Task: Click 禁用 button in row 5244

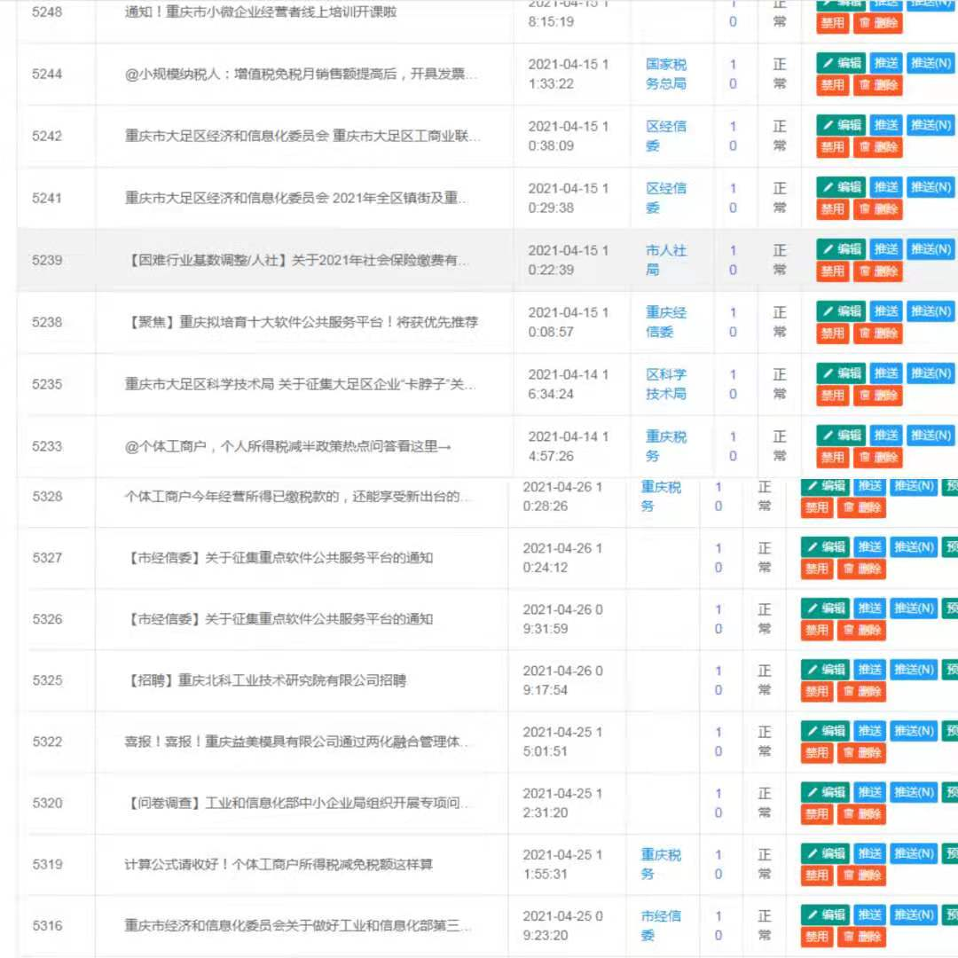Action: tap(832, 85)
